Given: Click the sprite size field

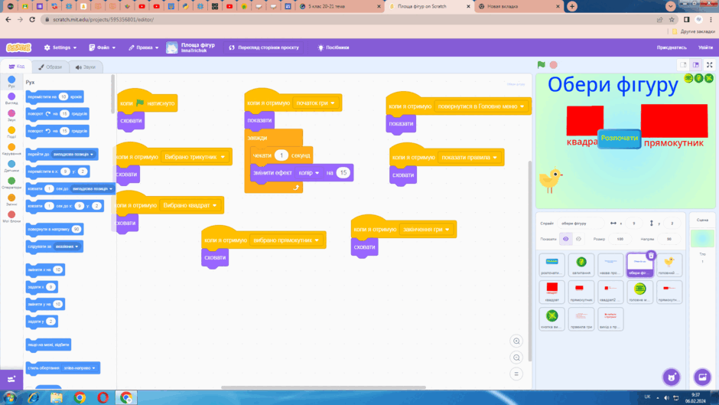Looking at the screenshot, I should (x=620, y=239).
